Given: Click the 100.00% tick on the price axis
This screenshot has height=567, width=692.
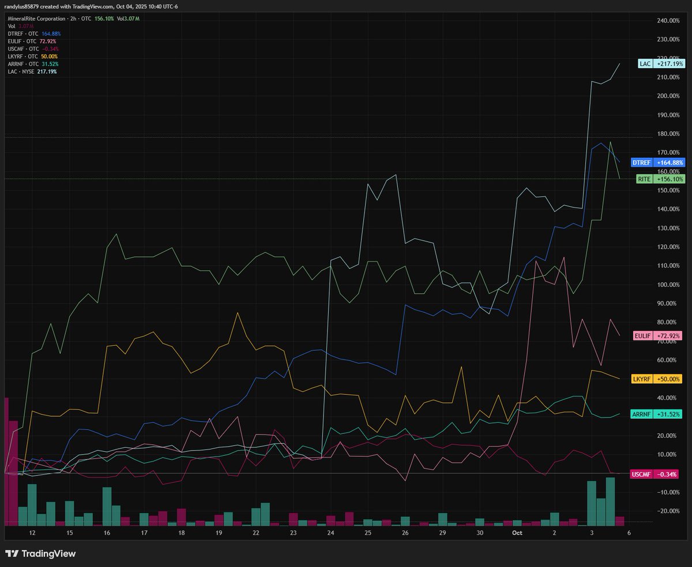Looking at the screenshot, I should tap(670, 285).
